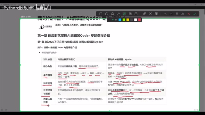
Task: Click cell starting "线性、手动：需求分析"
Action: pyautogui.click(x=81, y=75)
